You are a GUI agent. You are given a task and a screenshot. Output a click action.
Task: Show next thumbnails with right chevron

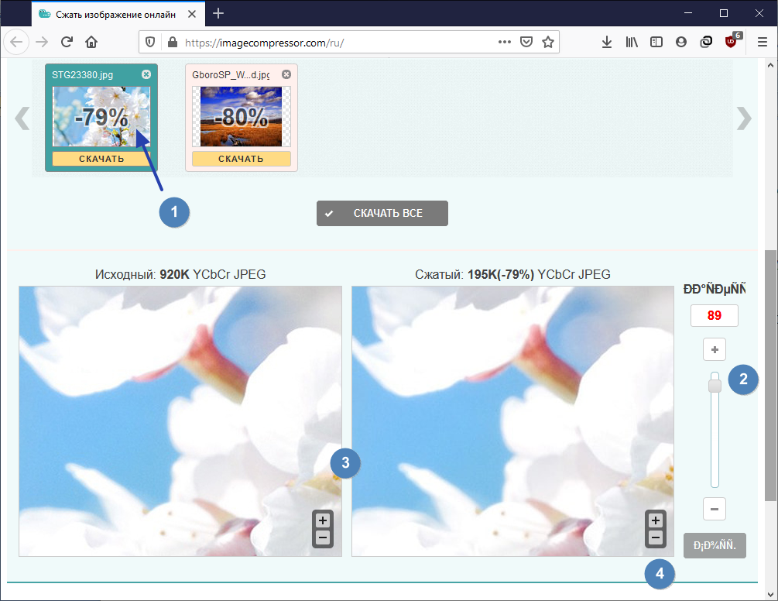pyautogui.click(x=744, y=118)
